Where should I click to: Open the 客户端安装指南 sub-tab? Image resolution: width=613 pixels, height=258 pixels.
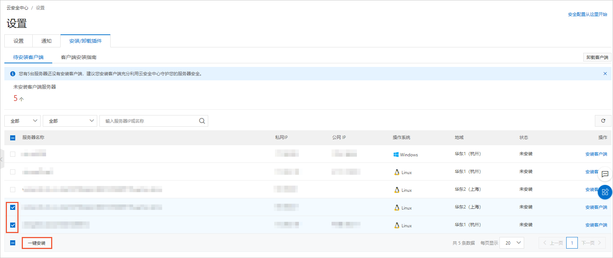coord(79,57)
